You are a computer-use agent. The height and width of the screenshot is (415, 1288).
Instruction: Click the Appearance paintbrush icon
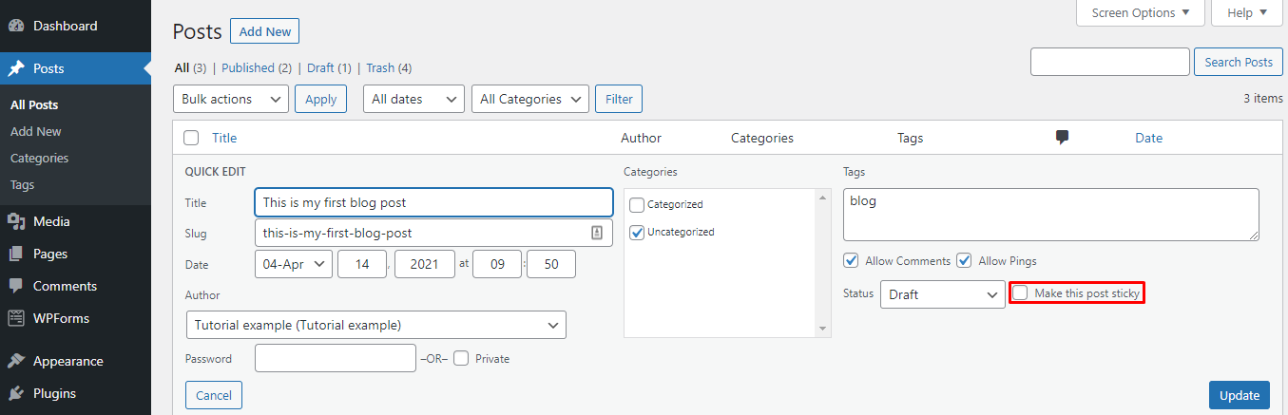pos(16,361)
